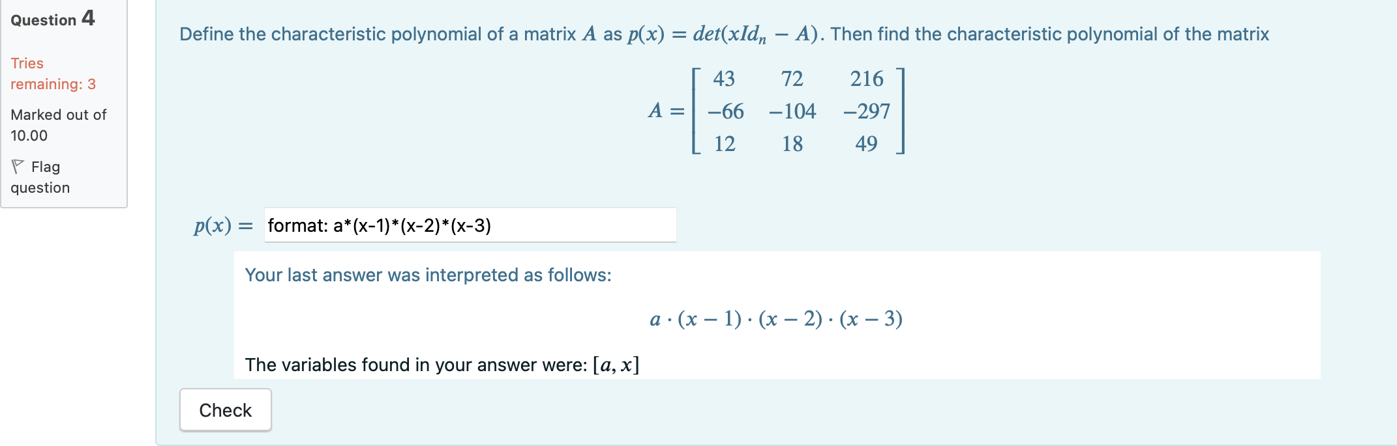
Task: Click the Your last answer text
Action: tap(427, 275)
